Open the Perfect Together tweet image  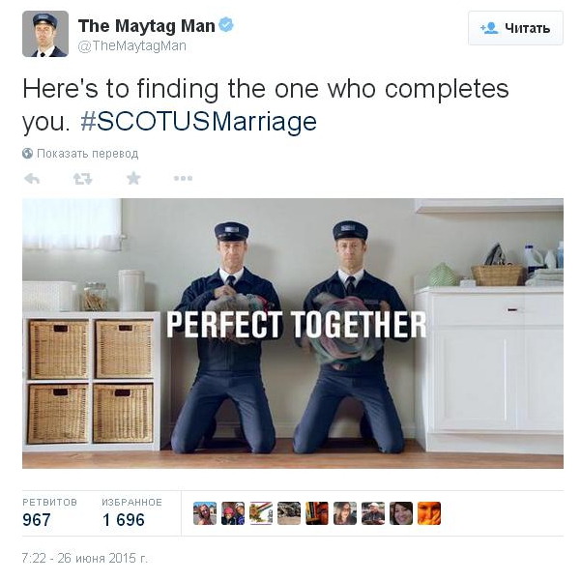pos(293,334)
